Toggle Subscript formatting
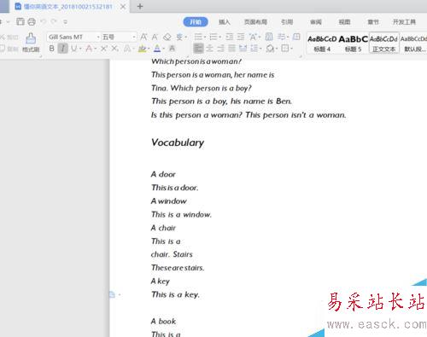This screenshot has width=427, height=337. point(115,49)
